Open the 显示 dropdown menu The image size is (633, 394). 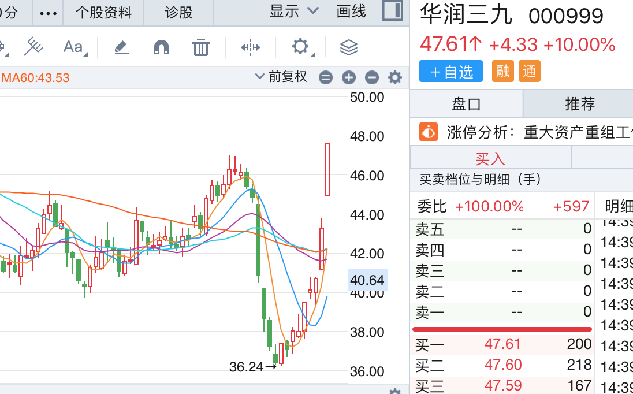(x=294, y=12)
